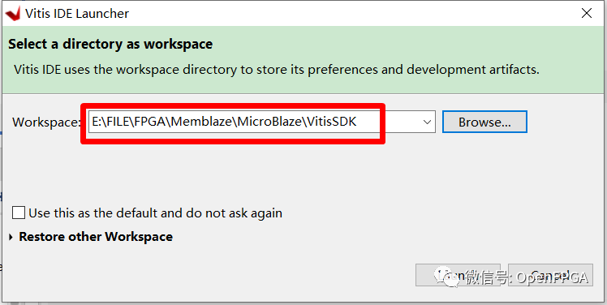Click on the 'MicroBlaze' segment of the path
Viewport: 607px width, 305px height.
click(269, 122)
